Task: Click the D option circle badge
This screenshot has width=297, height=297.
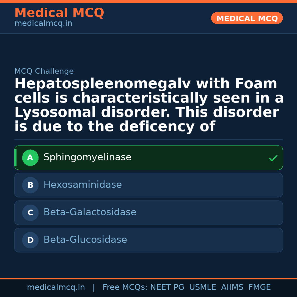Action: 30,240
